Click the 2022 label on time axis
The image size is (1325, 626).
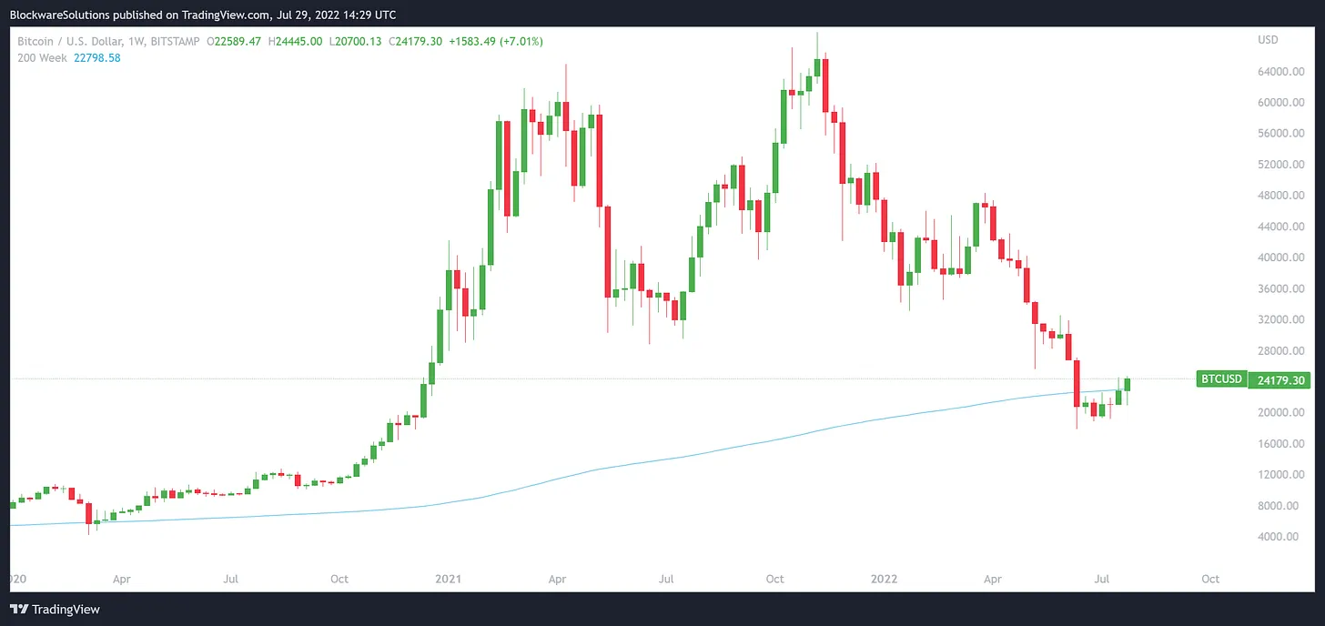pos(883,579)
